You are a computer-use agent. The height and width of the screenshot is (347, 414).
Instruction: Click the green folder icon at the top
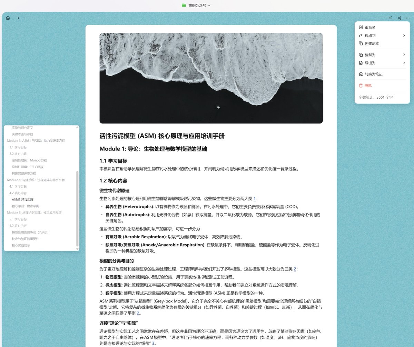click(x=184, y=5)
